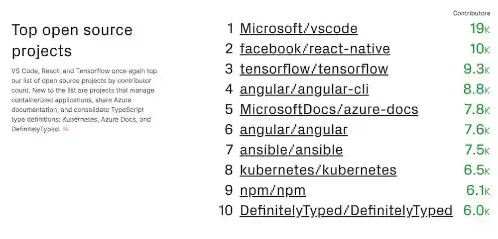Click the rank number 1
The width and height of the screenshot is (498, 239).
pyautogui.click(x=230, y=29)
